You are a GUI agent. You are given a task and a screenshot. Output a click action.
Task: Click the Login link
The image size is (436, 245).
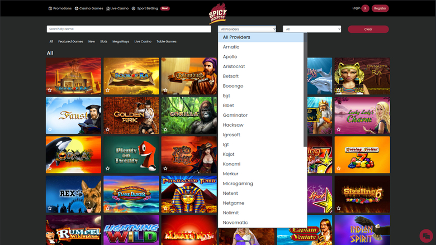tap(356, 8)
